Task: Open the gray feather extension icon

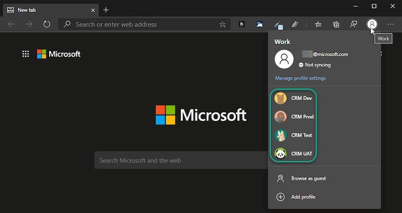Action: pos(295,24)
